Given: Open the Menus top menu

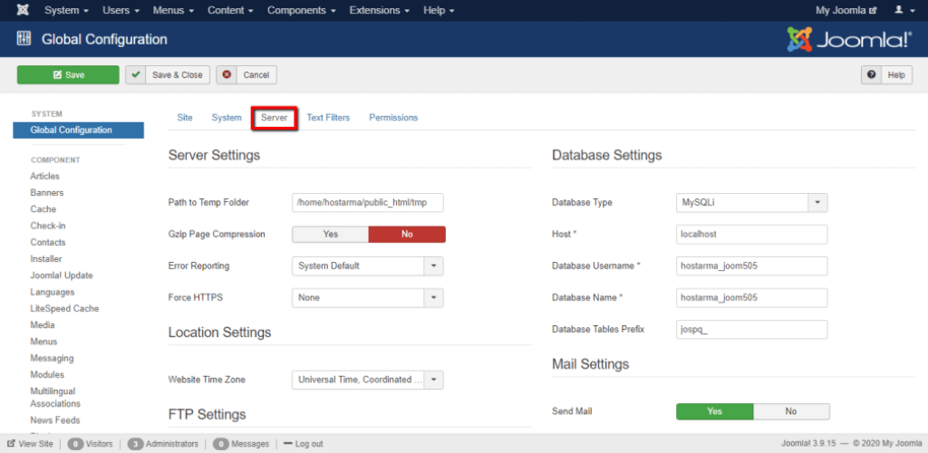Looking at the screenshot, I should coord(172,10).
